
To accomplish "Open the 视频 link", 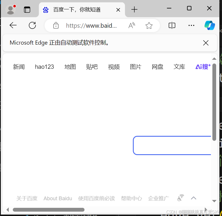I will [114, 67].
